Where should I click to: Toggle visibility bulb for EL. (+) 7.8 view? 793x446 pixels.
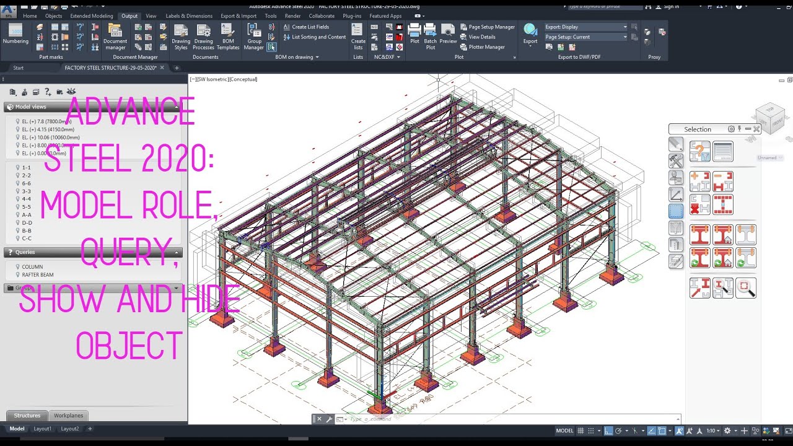pos(17,121)
